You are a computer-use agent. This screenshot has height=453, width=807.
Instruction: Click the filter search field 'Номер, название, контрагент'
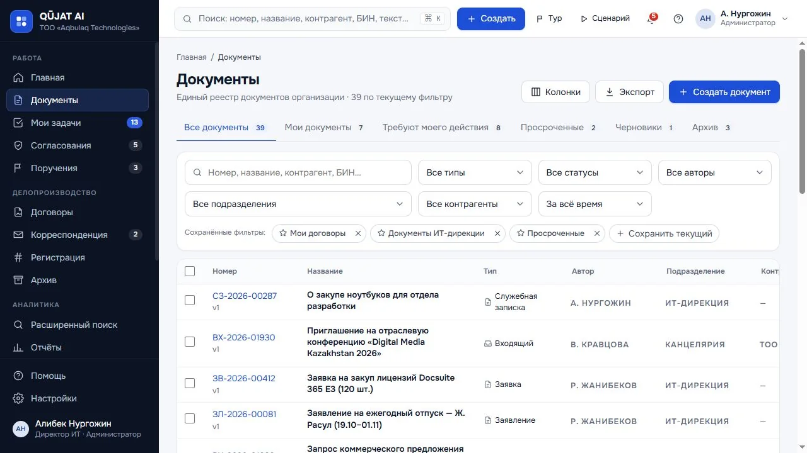point(298,172)
